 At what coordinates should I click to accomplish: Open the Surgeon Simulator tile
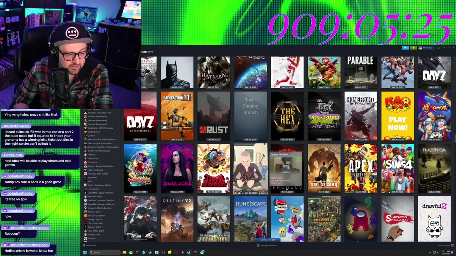coord(398,219)
